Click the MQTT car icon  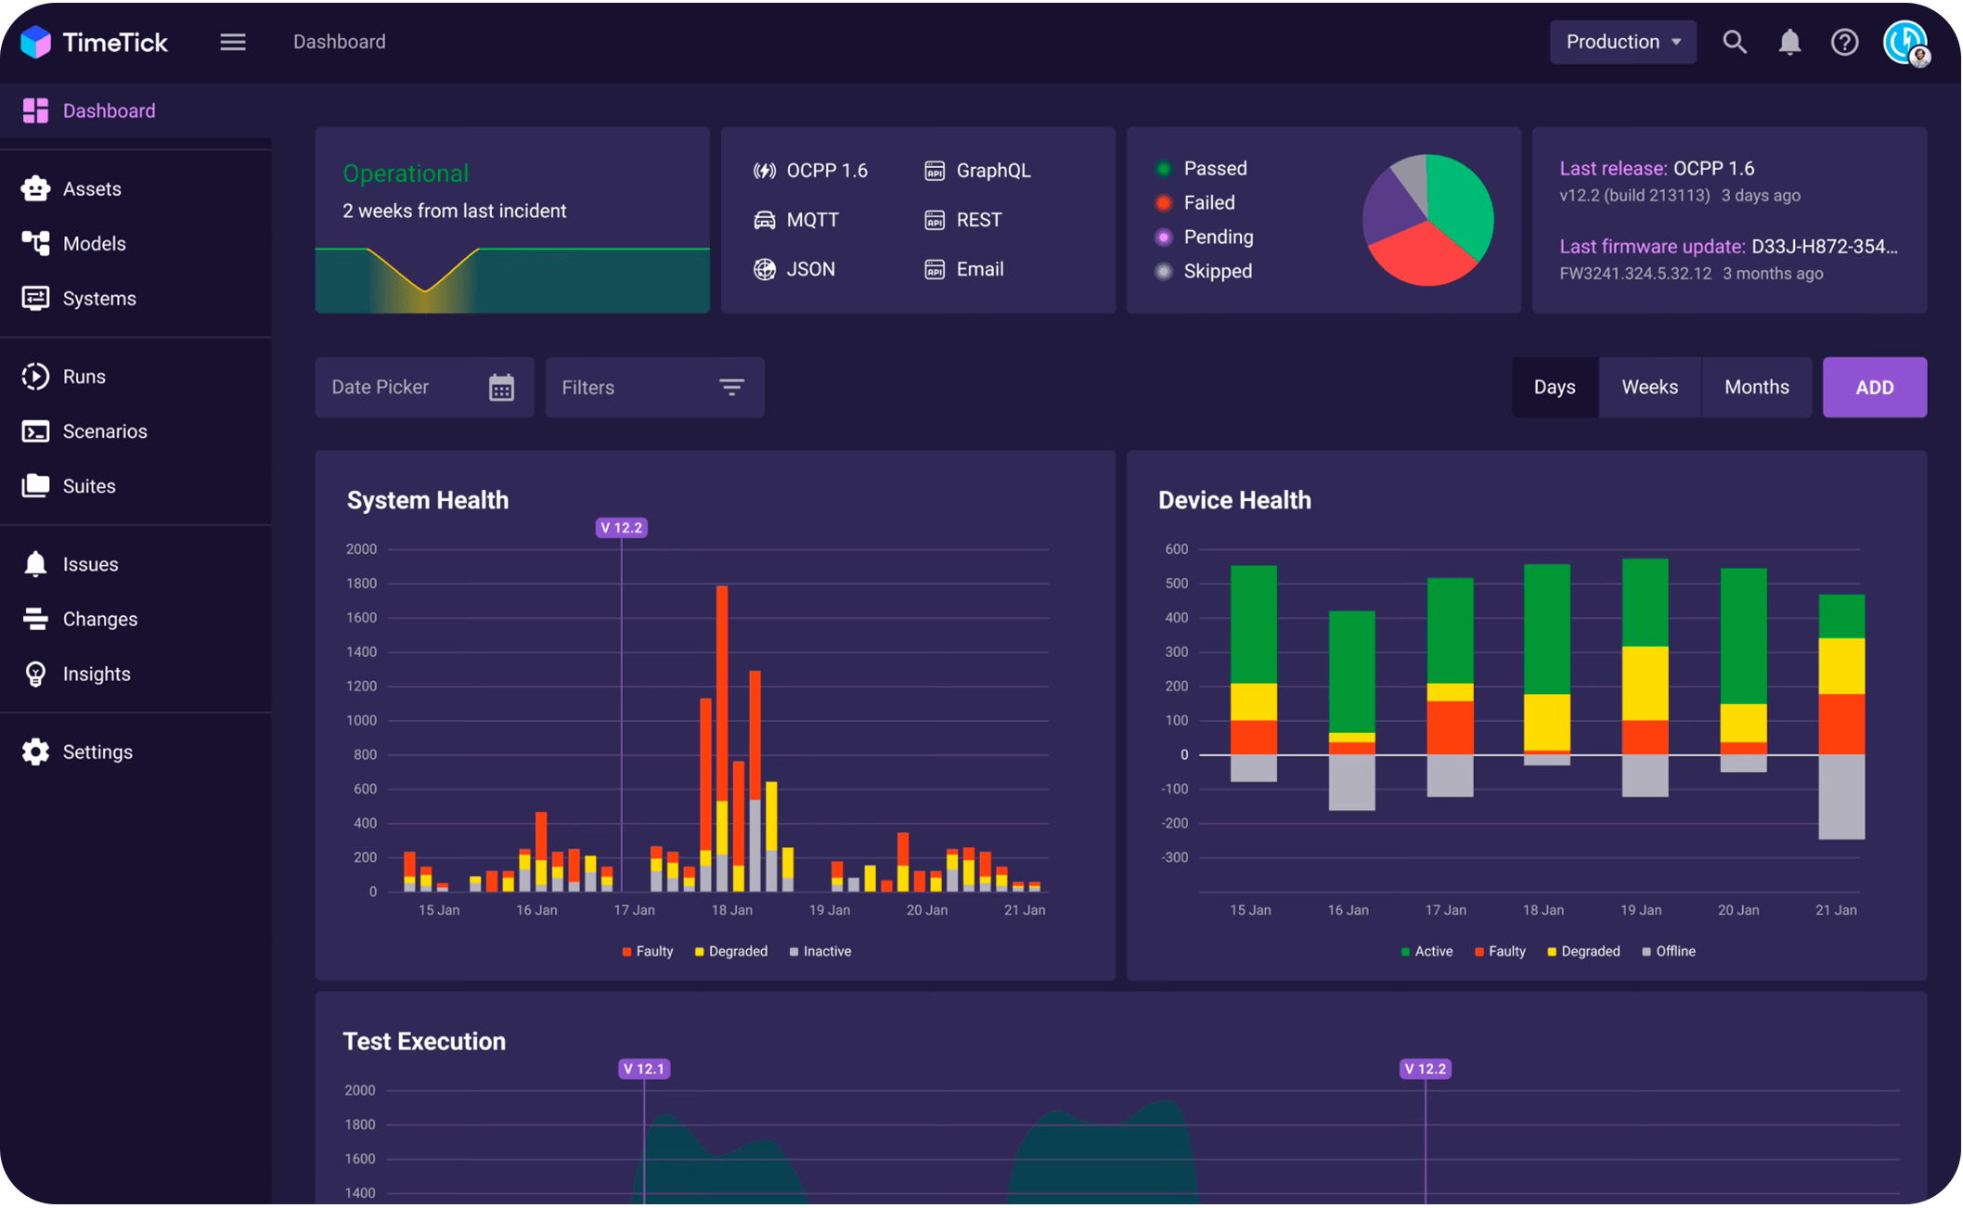coord(764,220)
